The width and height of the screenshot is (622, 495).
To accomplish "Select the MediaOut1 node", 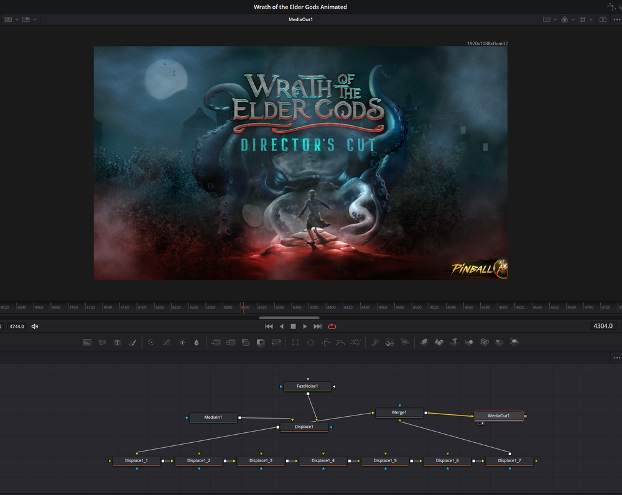I will point(499,416).
